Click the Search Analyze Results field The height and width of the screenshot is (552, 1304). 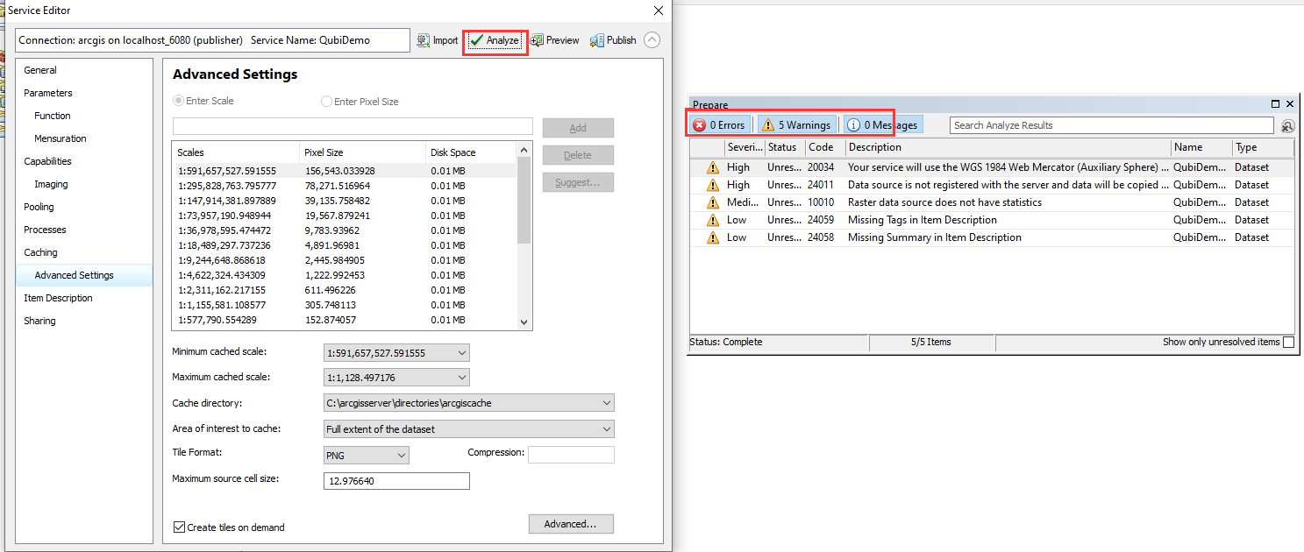(x=1112, y=125)
